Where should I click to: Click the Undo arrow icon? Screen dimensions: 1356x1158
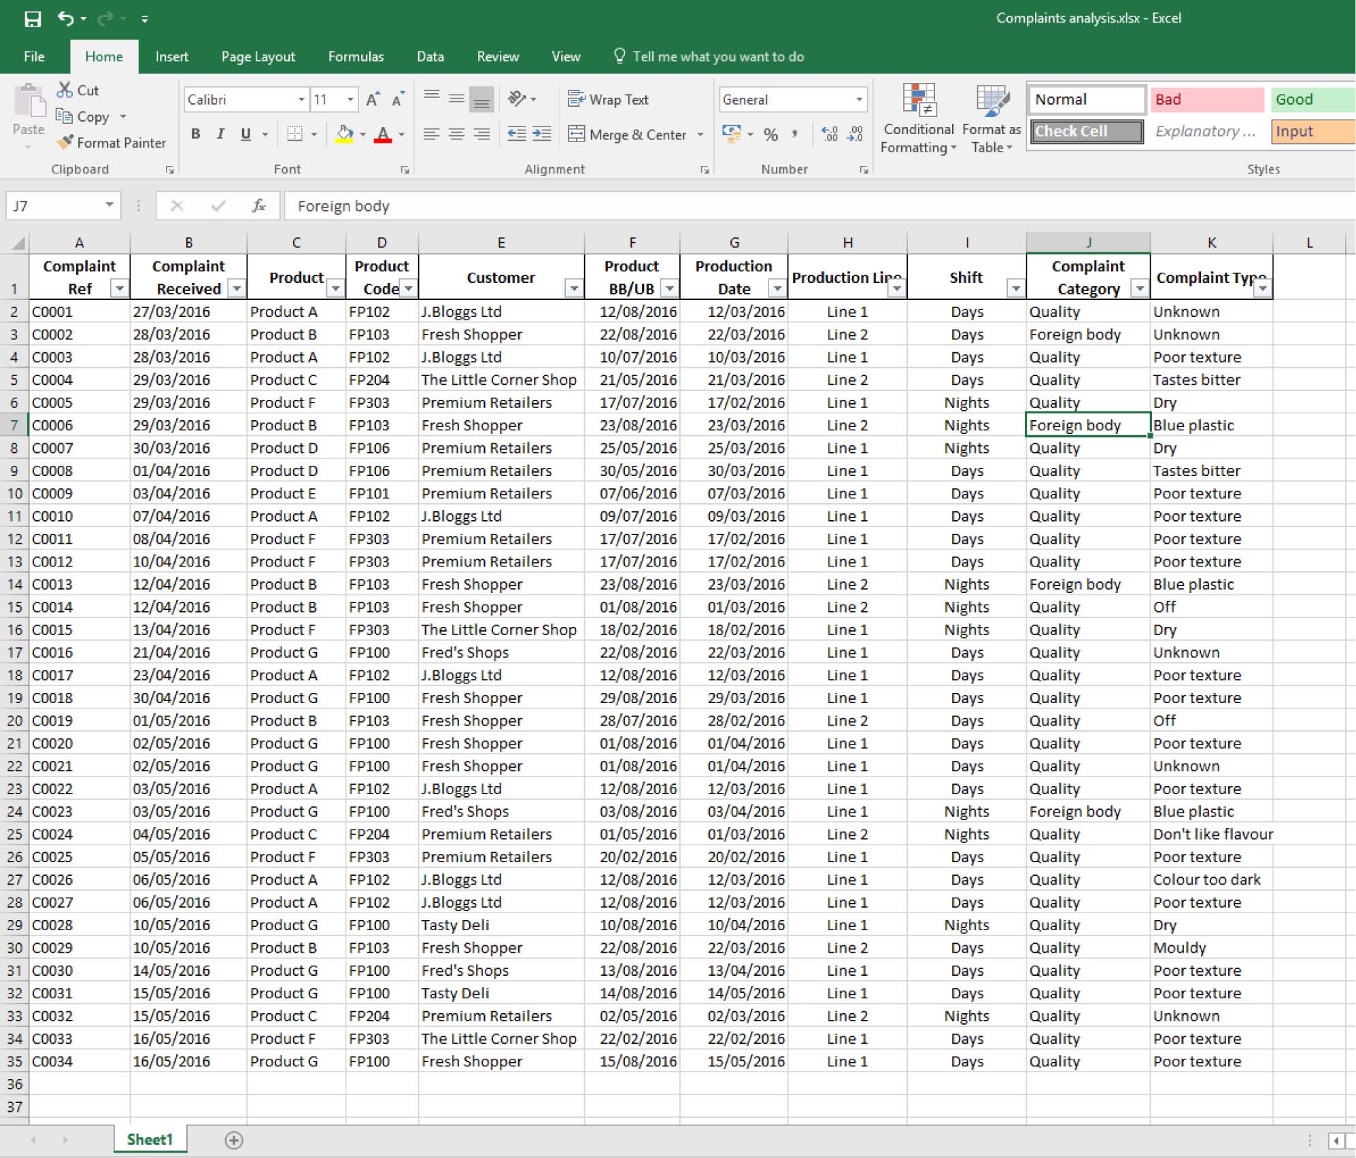pyautogui.click(x=65, y=18)
